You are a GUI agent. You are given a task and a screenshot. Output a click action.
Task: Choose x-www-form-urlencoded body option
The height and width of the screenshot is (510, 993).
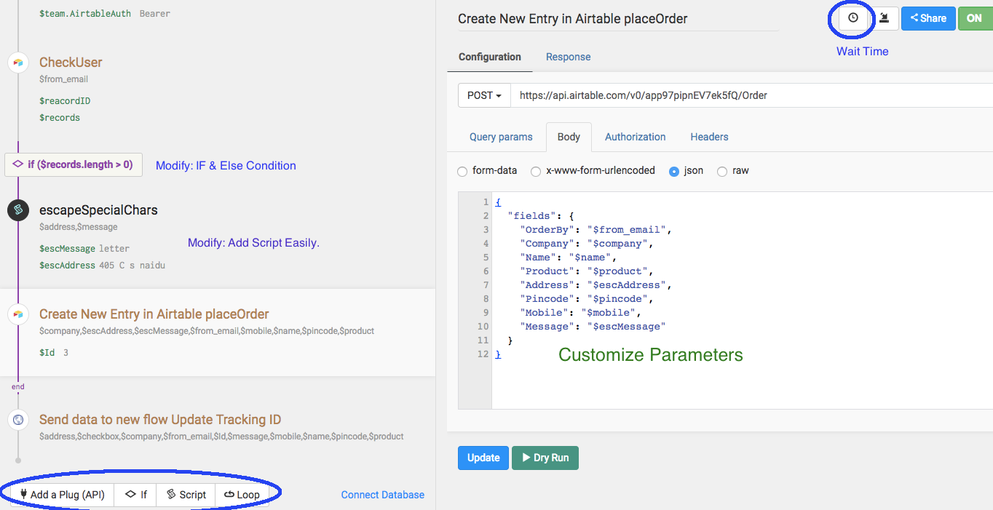(536, 172)
